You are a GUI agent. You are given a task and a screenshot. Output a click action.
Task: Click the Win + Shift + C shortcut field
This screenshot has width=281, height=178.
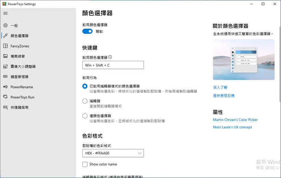point(113,65)
